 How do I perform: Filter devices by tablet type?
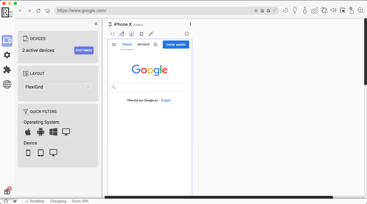click(x=41, y=153)
